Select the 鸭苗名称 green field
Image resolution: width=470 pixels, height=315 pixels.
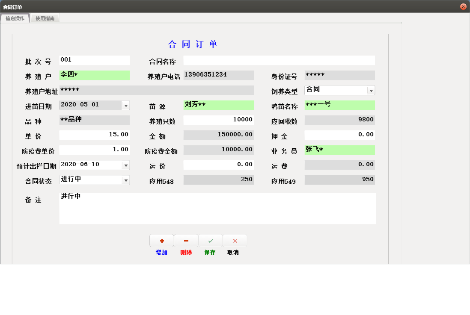(339, 105)
